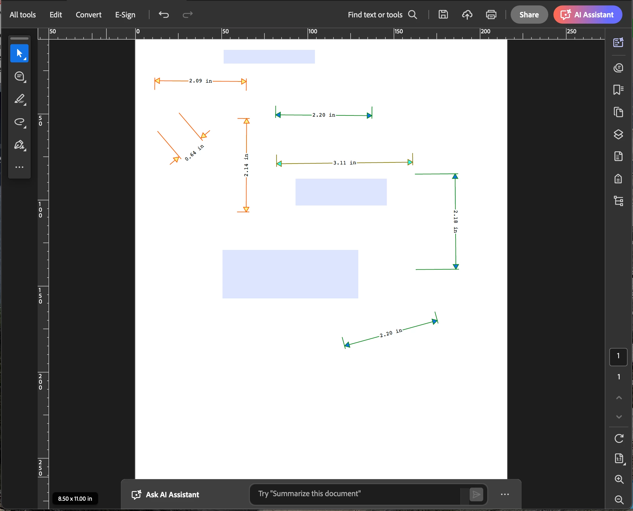Image resolution: width=633 pixels, height=511 pixels.
Task: Click the print document icon
Action: point(491,15)
